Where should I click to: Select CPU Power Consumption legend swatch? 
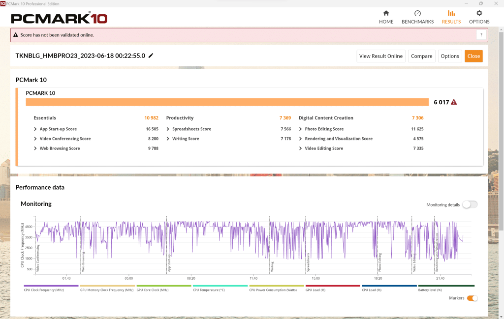pos(277,286)
